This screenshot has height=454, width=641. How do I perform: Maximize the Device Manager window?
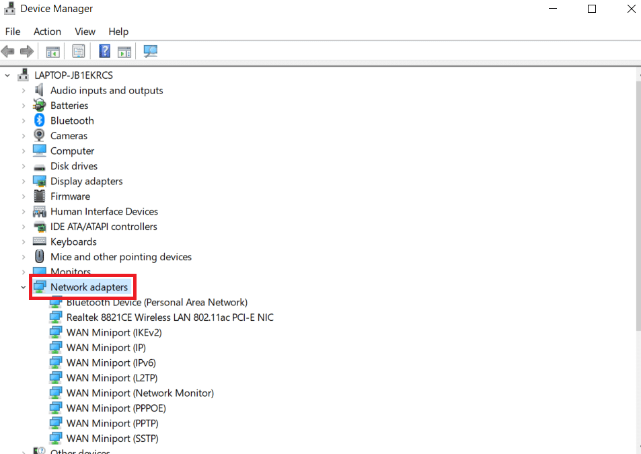click(591, 9)
